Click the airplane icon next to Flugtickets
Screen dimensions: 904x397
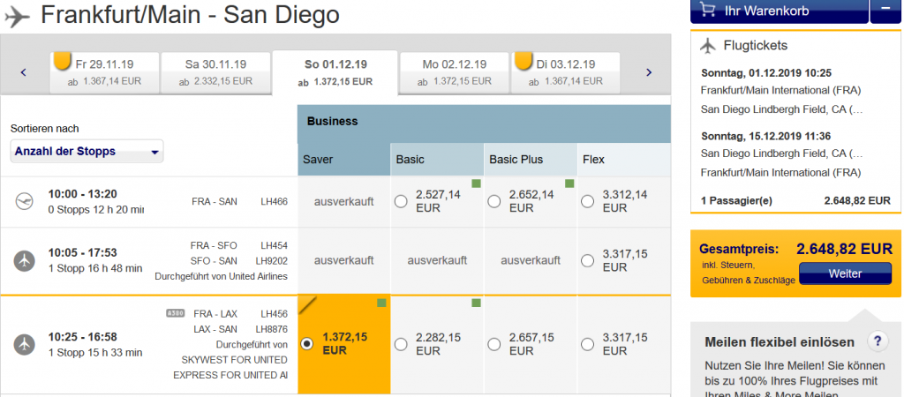(x=708, y=46)
